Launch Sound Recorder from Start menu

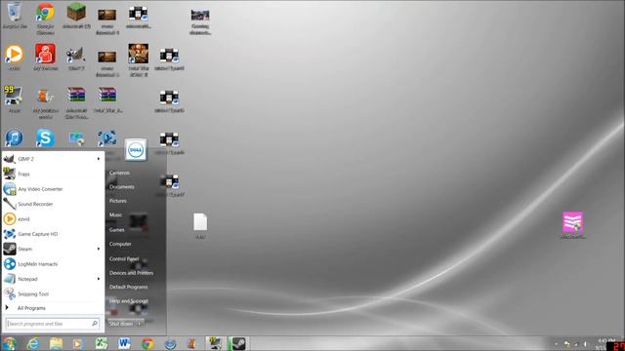click(52, 204)
